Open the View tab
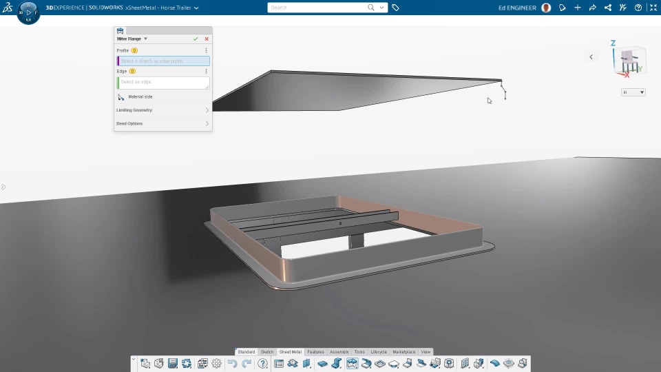Image resolution: width=661 pixels, height=372 pixels. 426,352
